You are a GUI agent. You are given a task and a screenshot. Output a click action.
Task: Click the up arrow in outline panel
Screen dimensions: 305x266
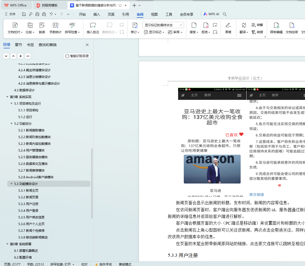(13, 56)
